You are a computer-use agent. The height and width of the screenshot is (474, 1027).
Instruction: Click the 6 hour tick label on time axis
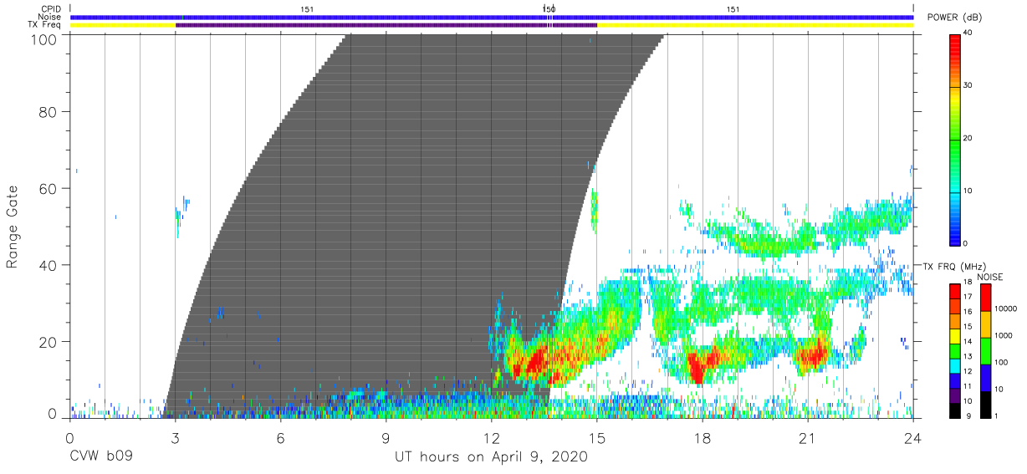click(280, 438)
